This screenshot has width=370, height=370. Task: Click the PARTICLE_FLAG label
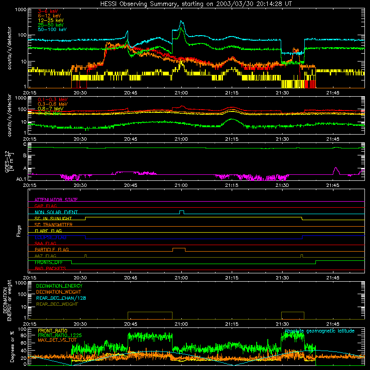(x=52, y=249)
